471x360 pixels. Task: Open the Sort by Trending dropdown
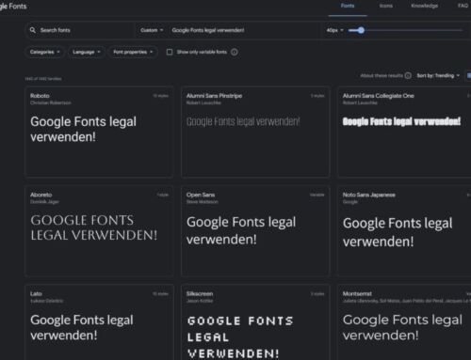pos(438,75)
